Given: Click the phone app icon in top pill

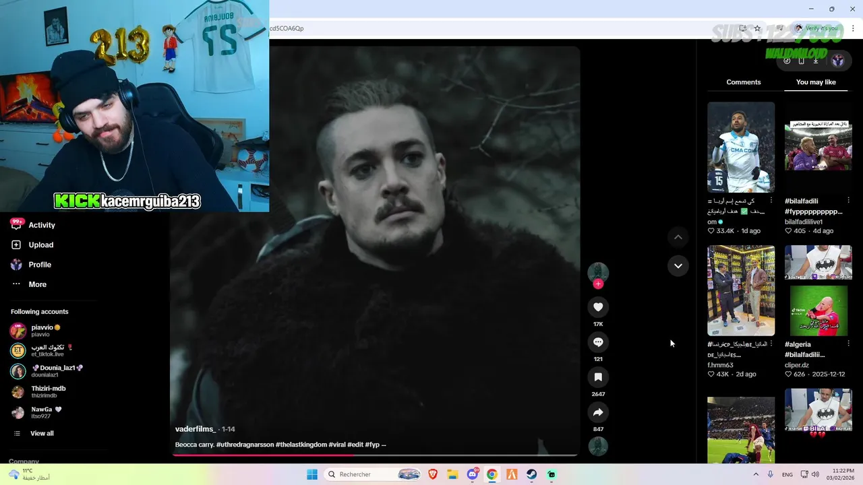Looking at the screenshot, I should (x=801, y=61).
